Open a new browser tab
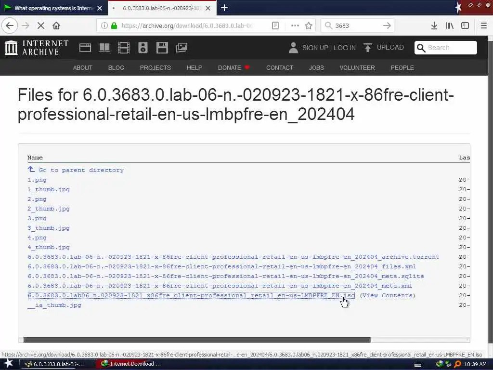 (x=224, y=8)
